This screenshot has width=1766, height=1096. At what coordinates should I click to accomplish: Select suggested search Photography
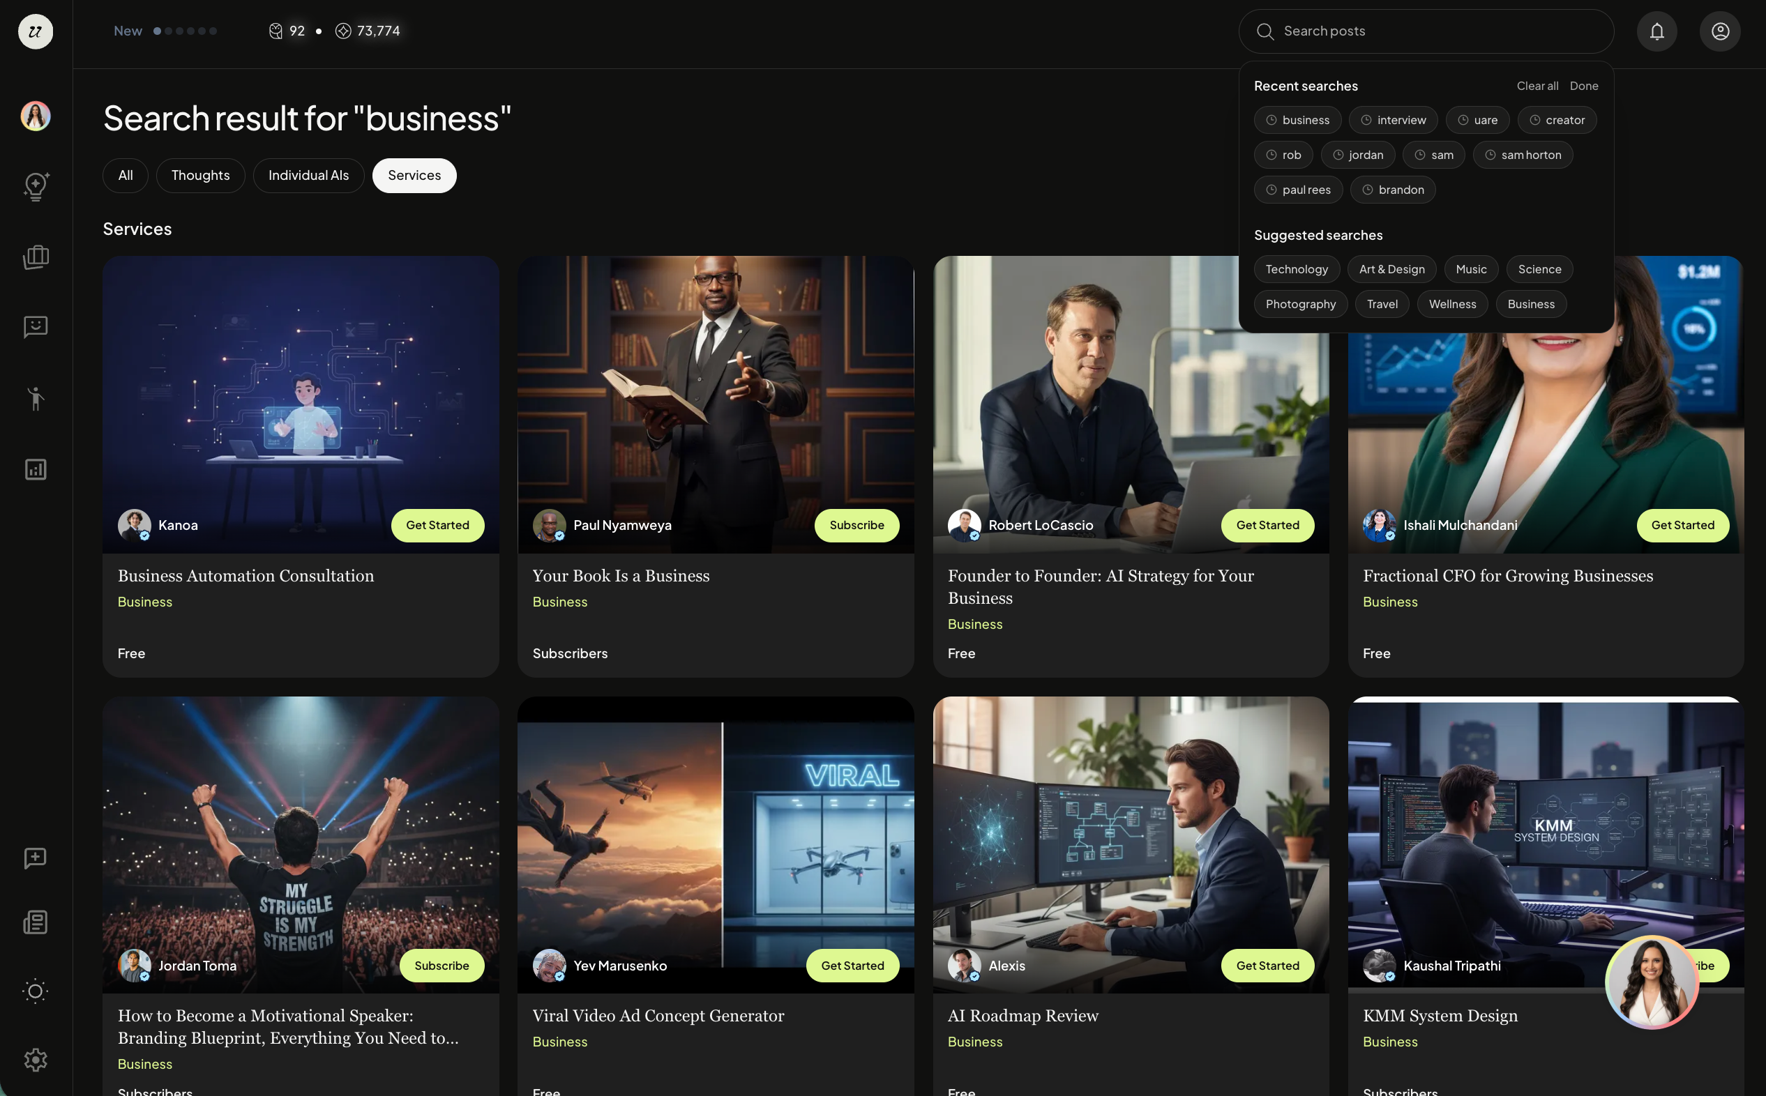[x=1301, y=304]
